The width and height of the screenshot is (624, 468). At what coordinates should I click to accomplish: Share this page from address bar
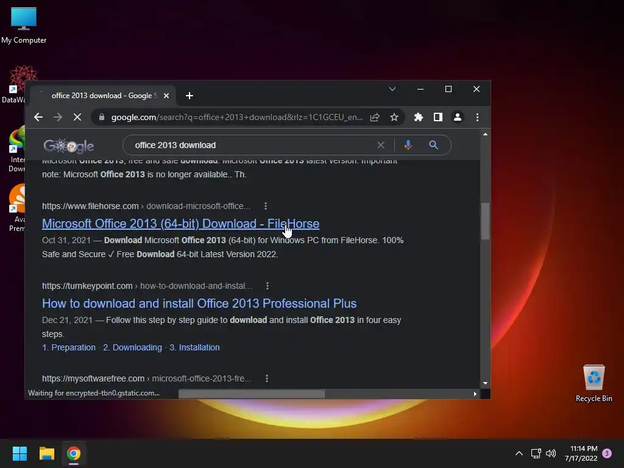(375, 118)
